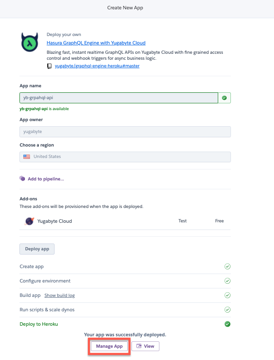Image resolution: width=274 pixels, height=360 pixels.
Task: Click the Hasura app logo icon
Action: [30, 42]
